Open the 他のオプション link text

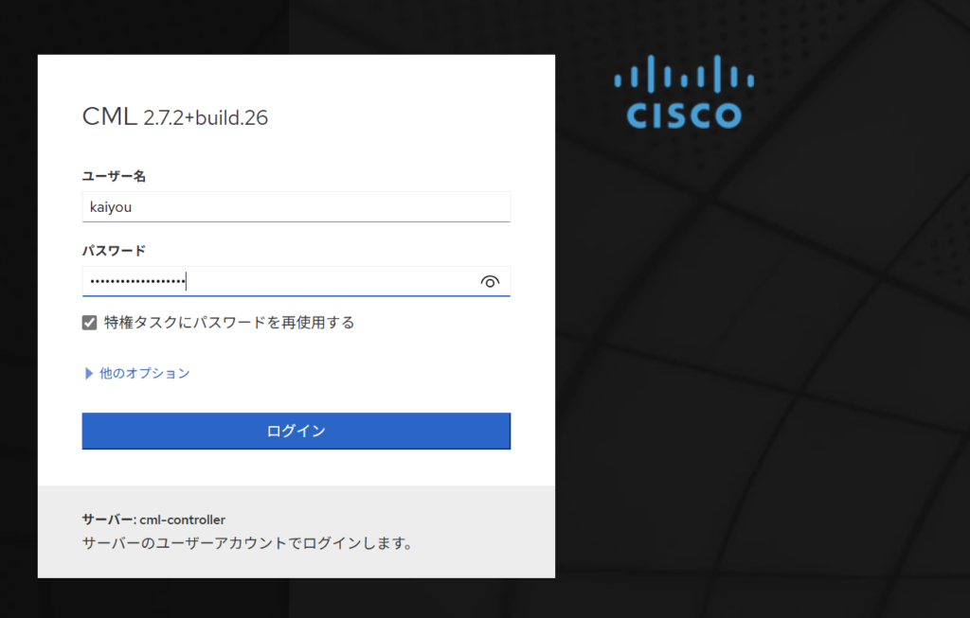[145, 373]
